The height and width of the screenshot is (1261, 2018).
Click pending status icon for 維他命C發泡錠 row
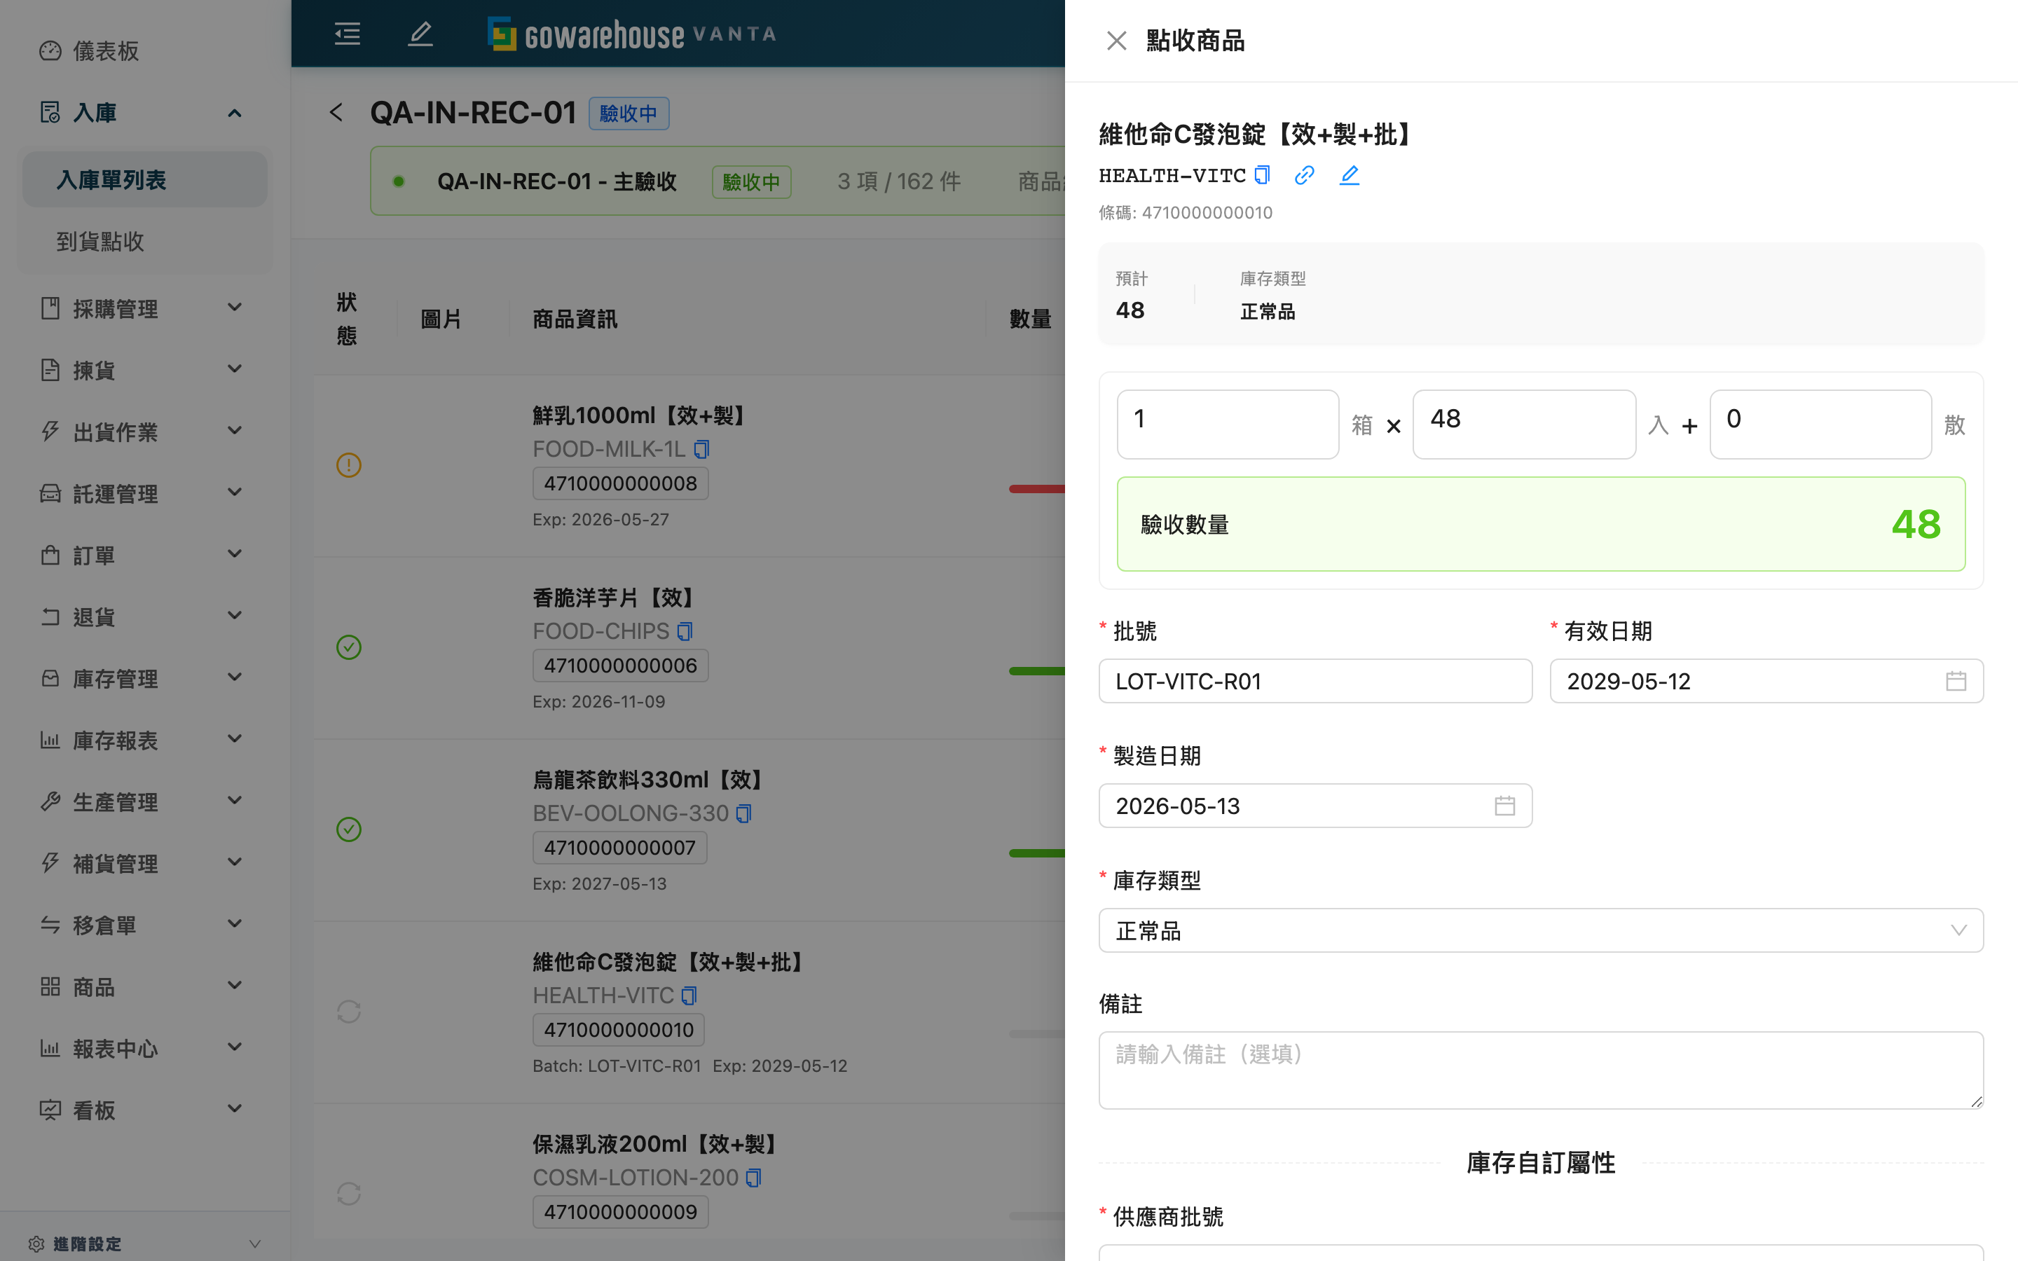point(348,1012)
